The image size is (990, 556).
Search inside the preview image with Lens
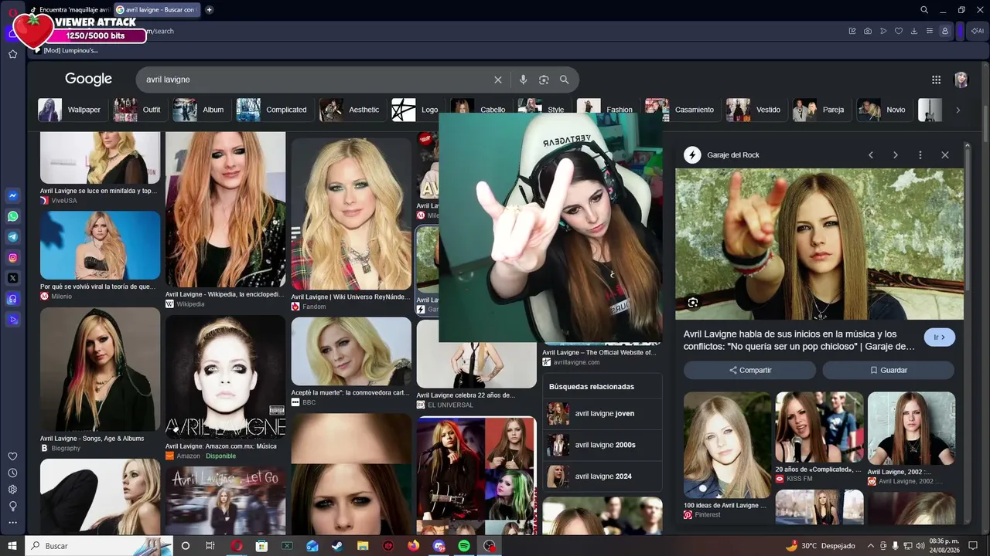[693, 303]
